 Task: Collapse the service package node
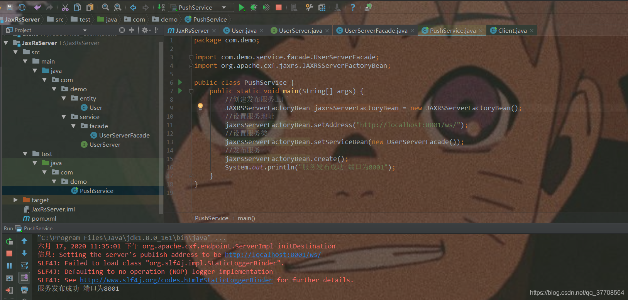coord(64,117)
